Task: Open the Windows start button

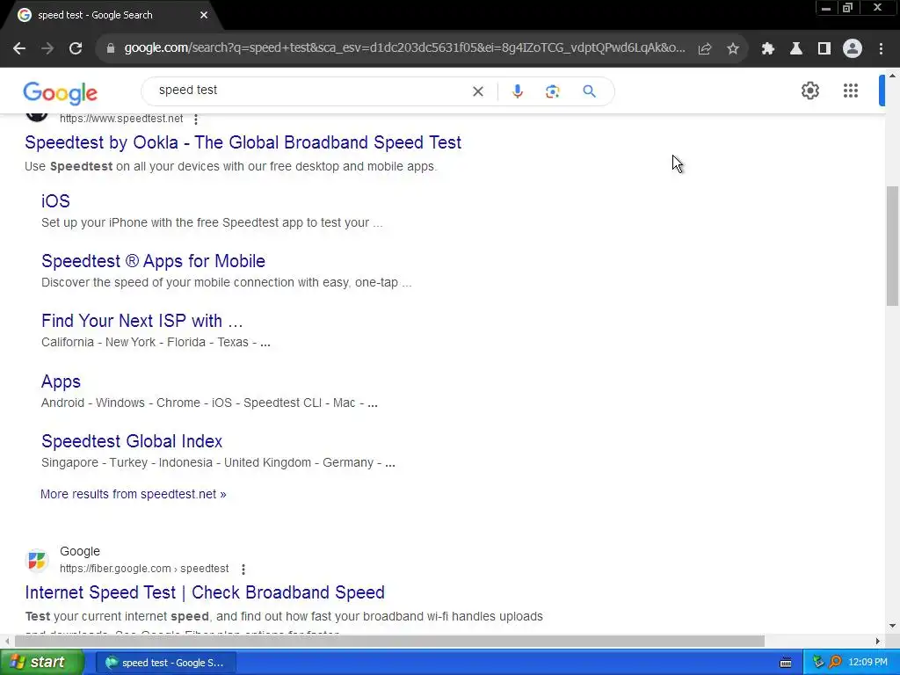Action: tap(40, 663)
